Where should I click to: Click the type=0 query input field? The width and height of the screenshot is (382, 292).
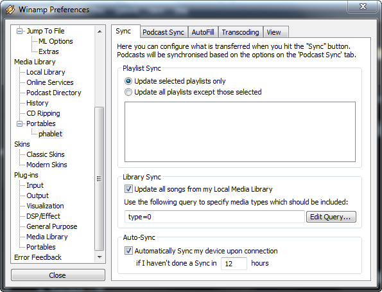[214, 217]
